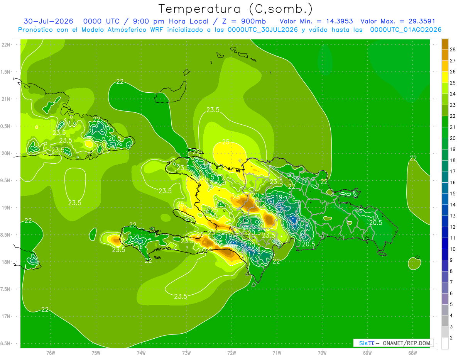Click legend scale value 15

coord(453,193)
